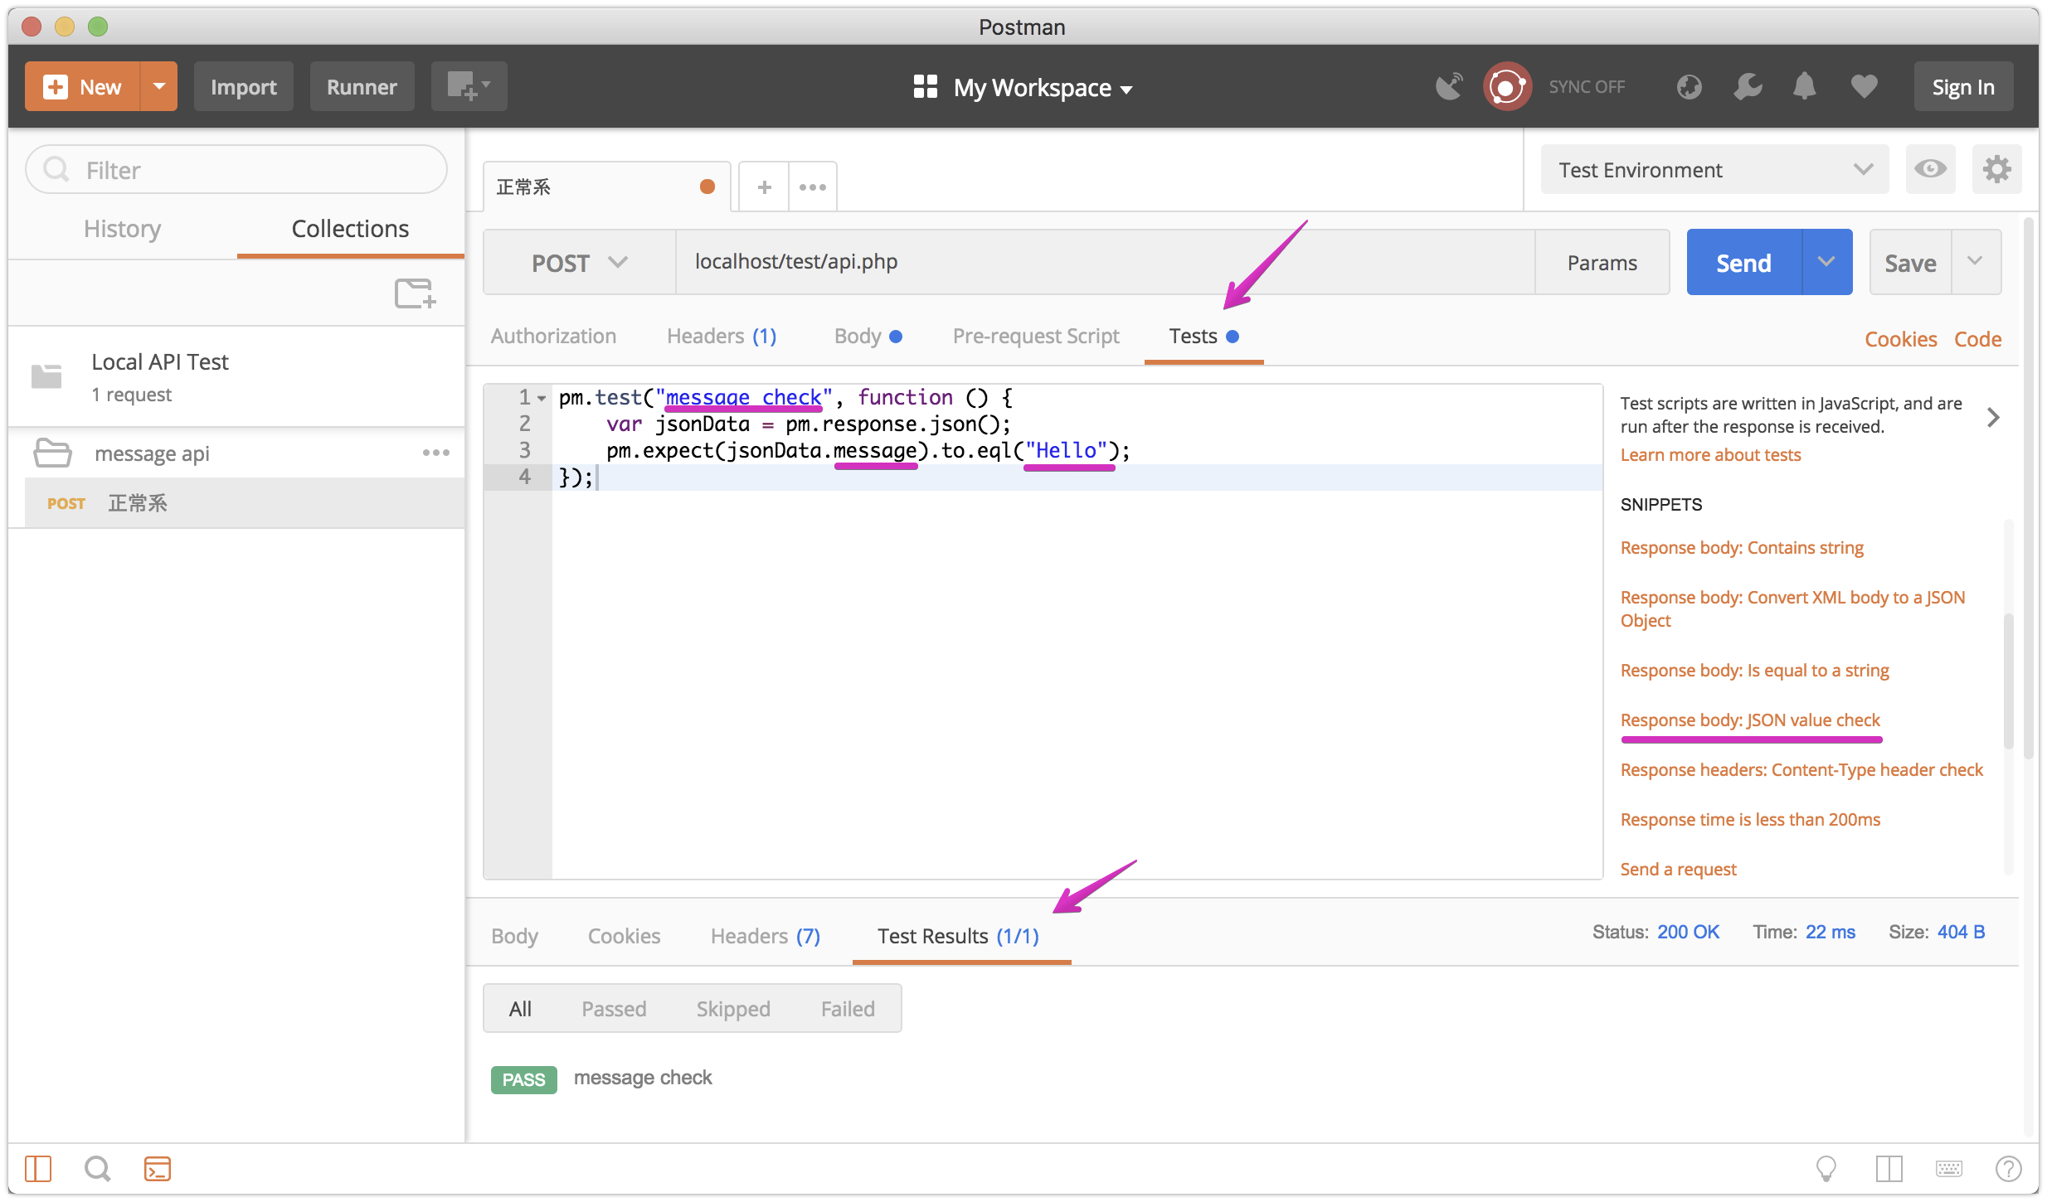The width and height of the screenshot is (2047, 1202).
Task: Collapse the snippets panel chevron
Action: pos(1993,417)
